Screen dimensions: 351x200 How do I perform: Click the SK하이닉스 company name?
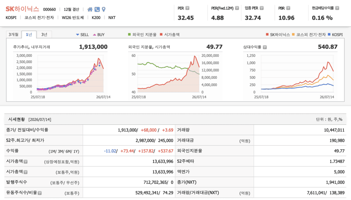22,9
